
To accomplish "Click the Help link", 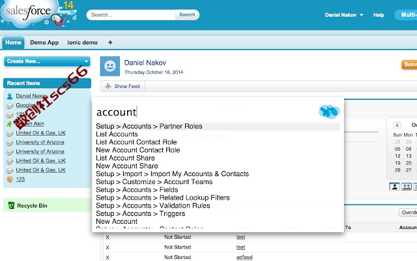I will [x=379, y=15].
